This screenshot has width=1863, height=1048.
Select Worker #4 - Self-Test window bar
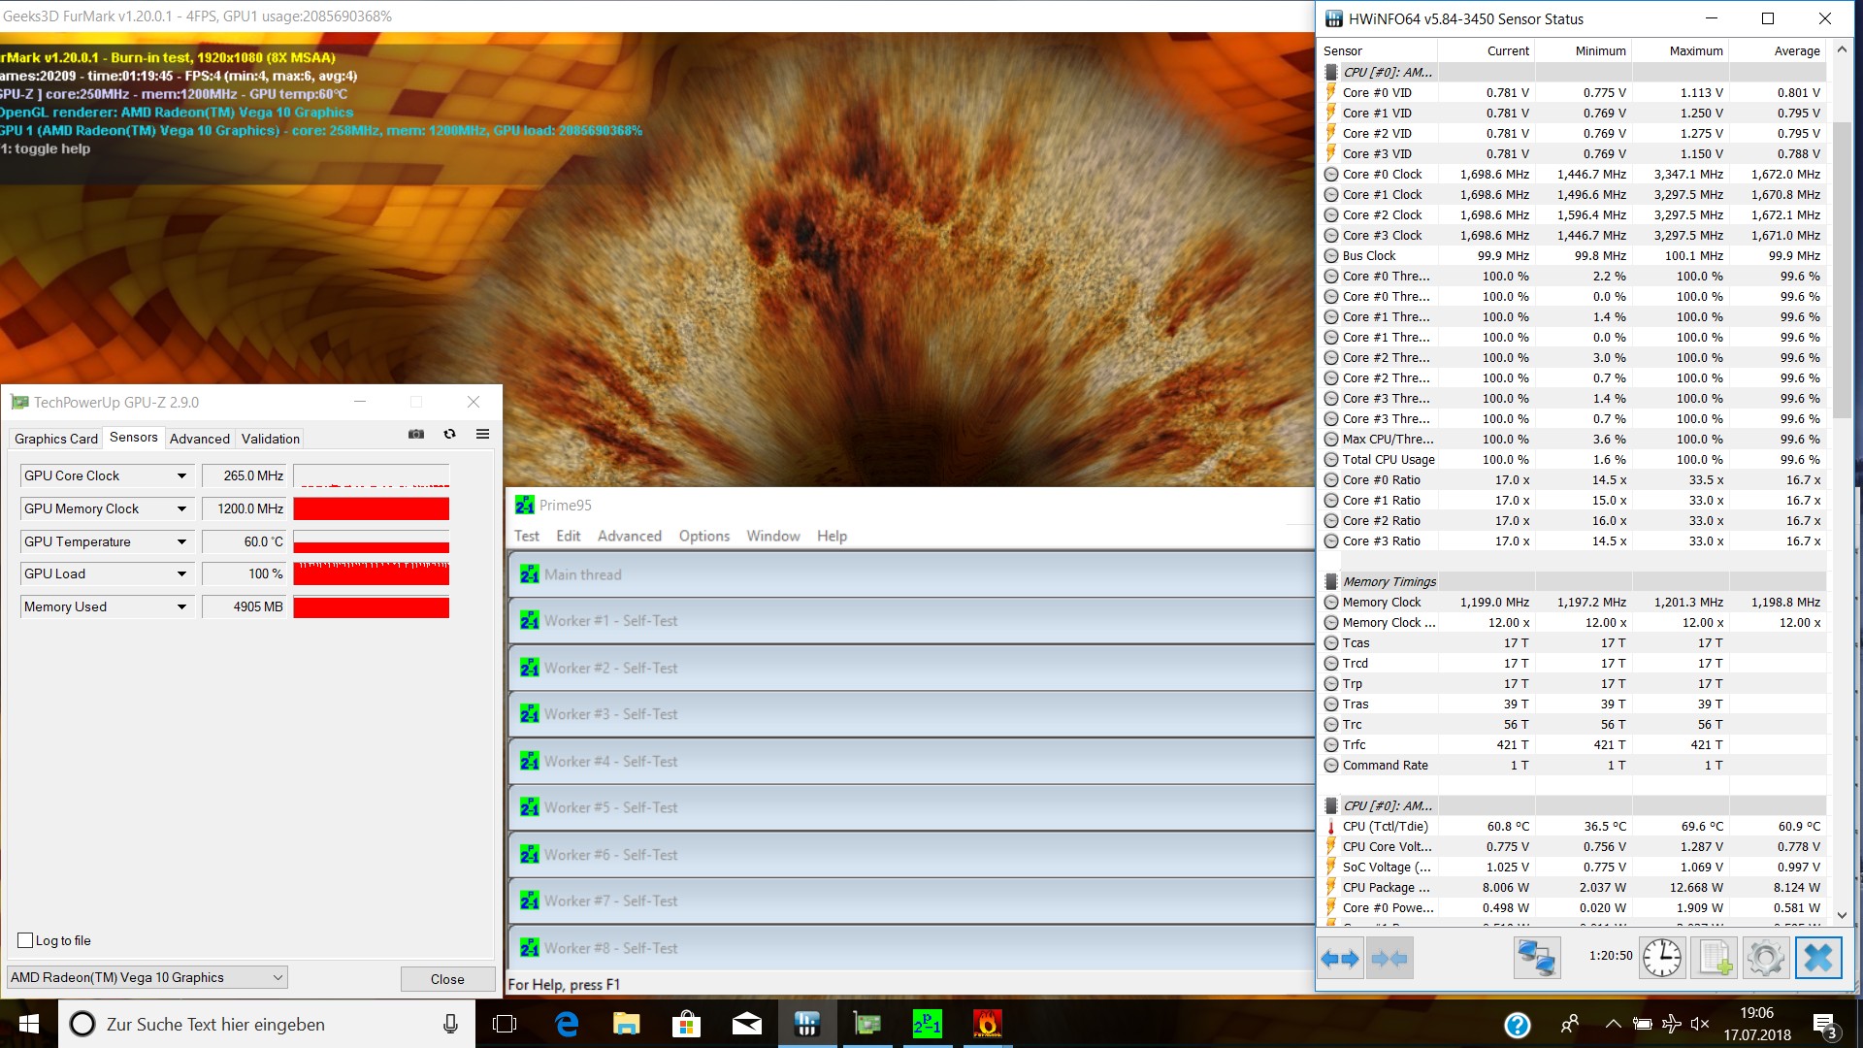click(912, 761)
